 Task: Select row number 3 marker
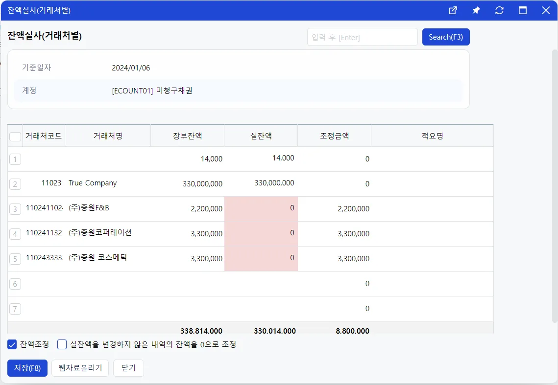click(15, 209)
